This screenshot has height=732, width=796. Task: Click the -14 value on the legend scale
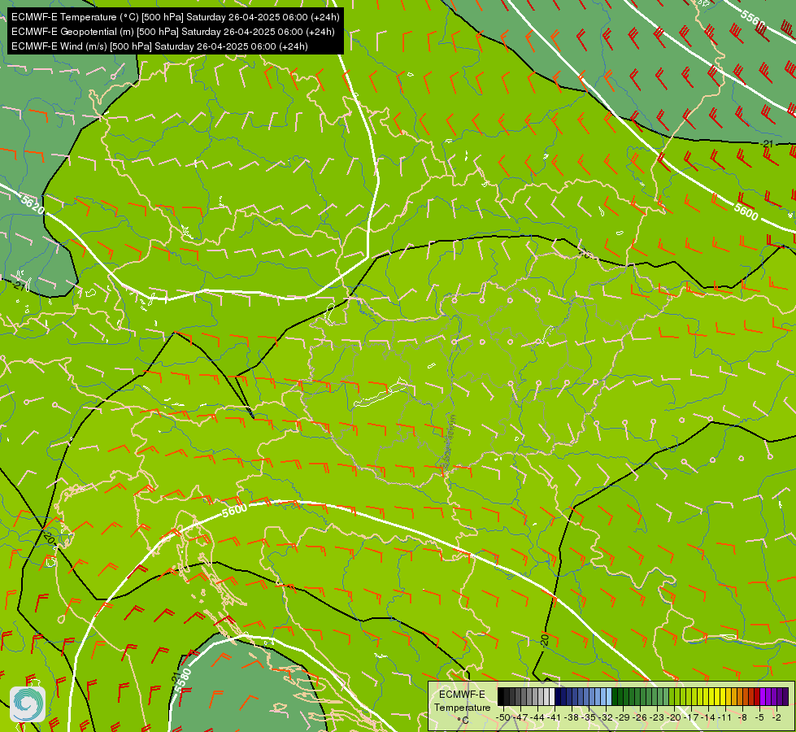(709, 717)
